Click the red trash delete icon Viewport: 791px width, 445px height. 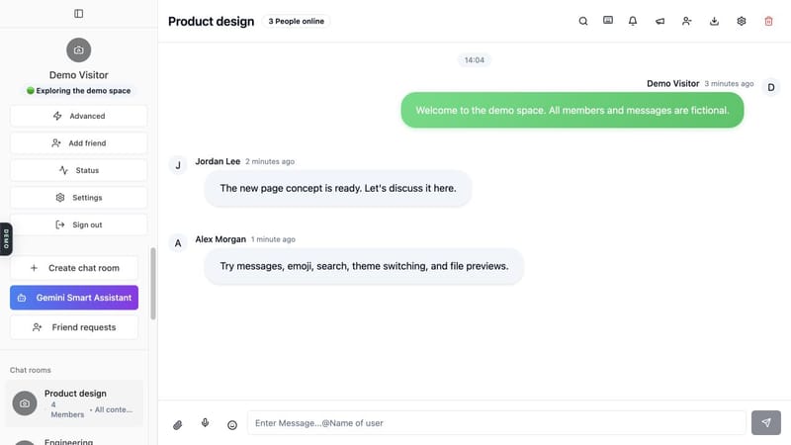pyautogui.click(x=769, y=21)
